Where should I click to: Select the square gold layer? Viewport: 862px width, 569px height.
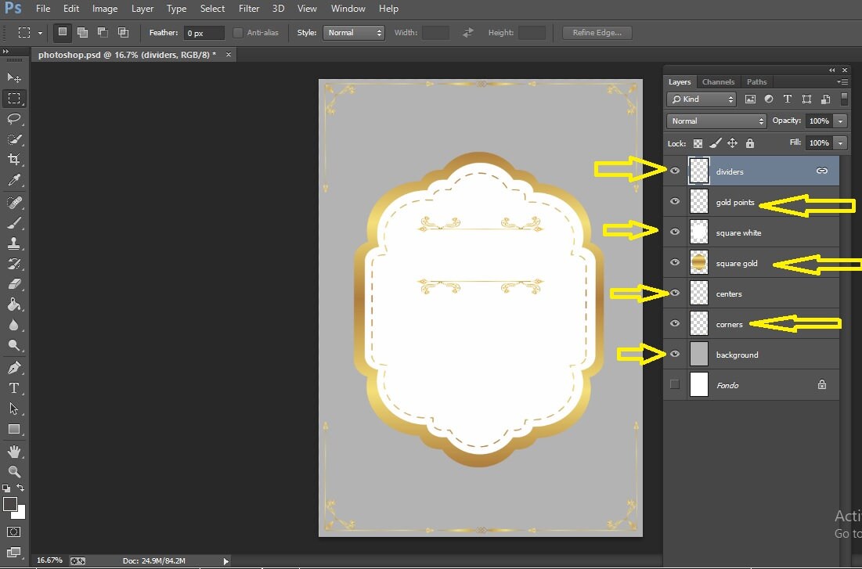[x=736, y=263]
